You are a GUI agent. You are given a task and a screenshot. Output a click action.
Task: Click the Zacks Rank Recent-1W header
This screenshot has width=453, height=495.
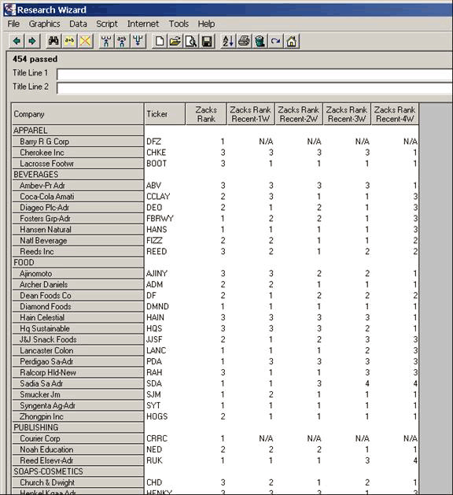pyautogui.click(x=251, y=114)
